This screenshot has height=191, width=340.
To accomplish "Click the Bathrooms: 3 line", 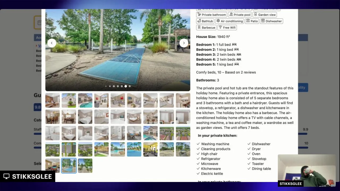I will [208, 80].
